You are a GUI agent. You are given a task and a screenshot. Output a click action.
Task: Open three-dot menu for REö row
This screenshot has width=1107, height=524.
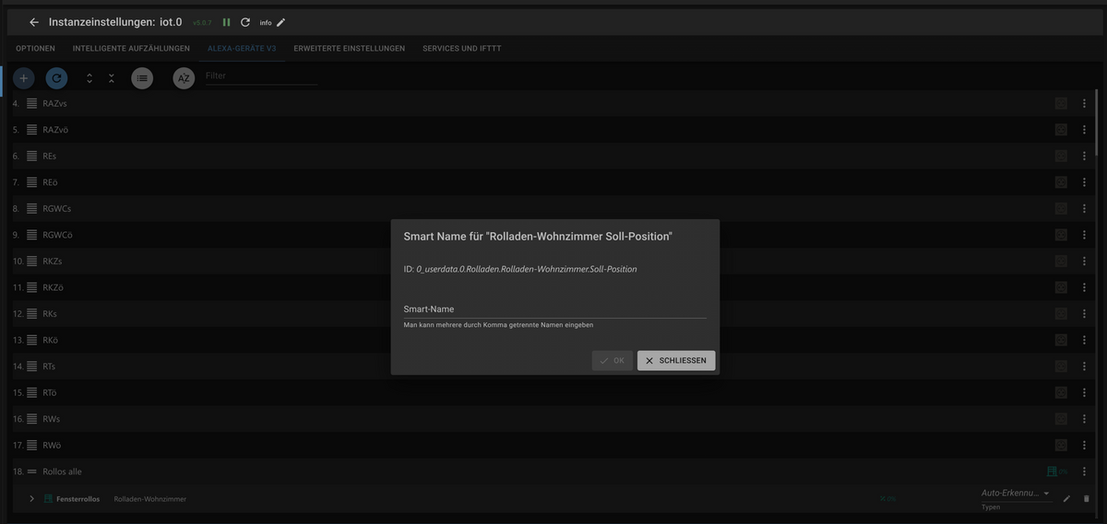point(1085,182)
